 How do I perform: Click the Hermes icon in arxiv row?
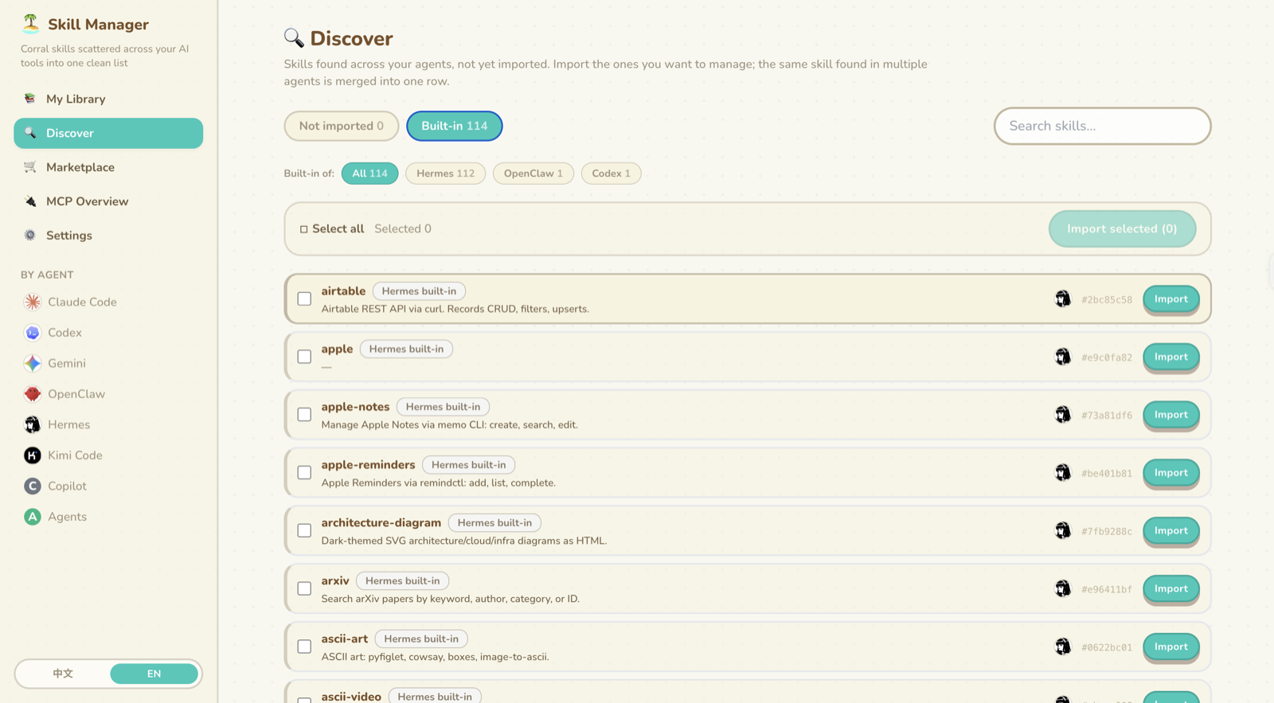[x=1063, y=588]
